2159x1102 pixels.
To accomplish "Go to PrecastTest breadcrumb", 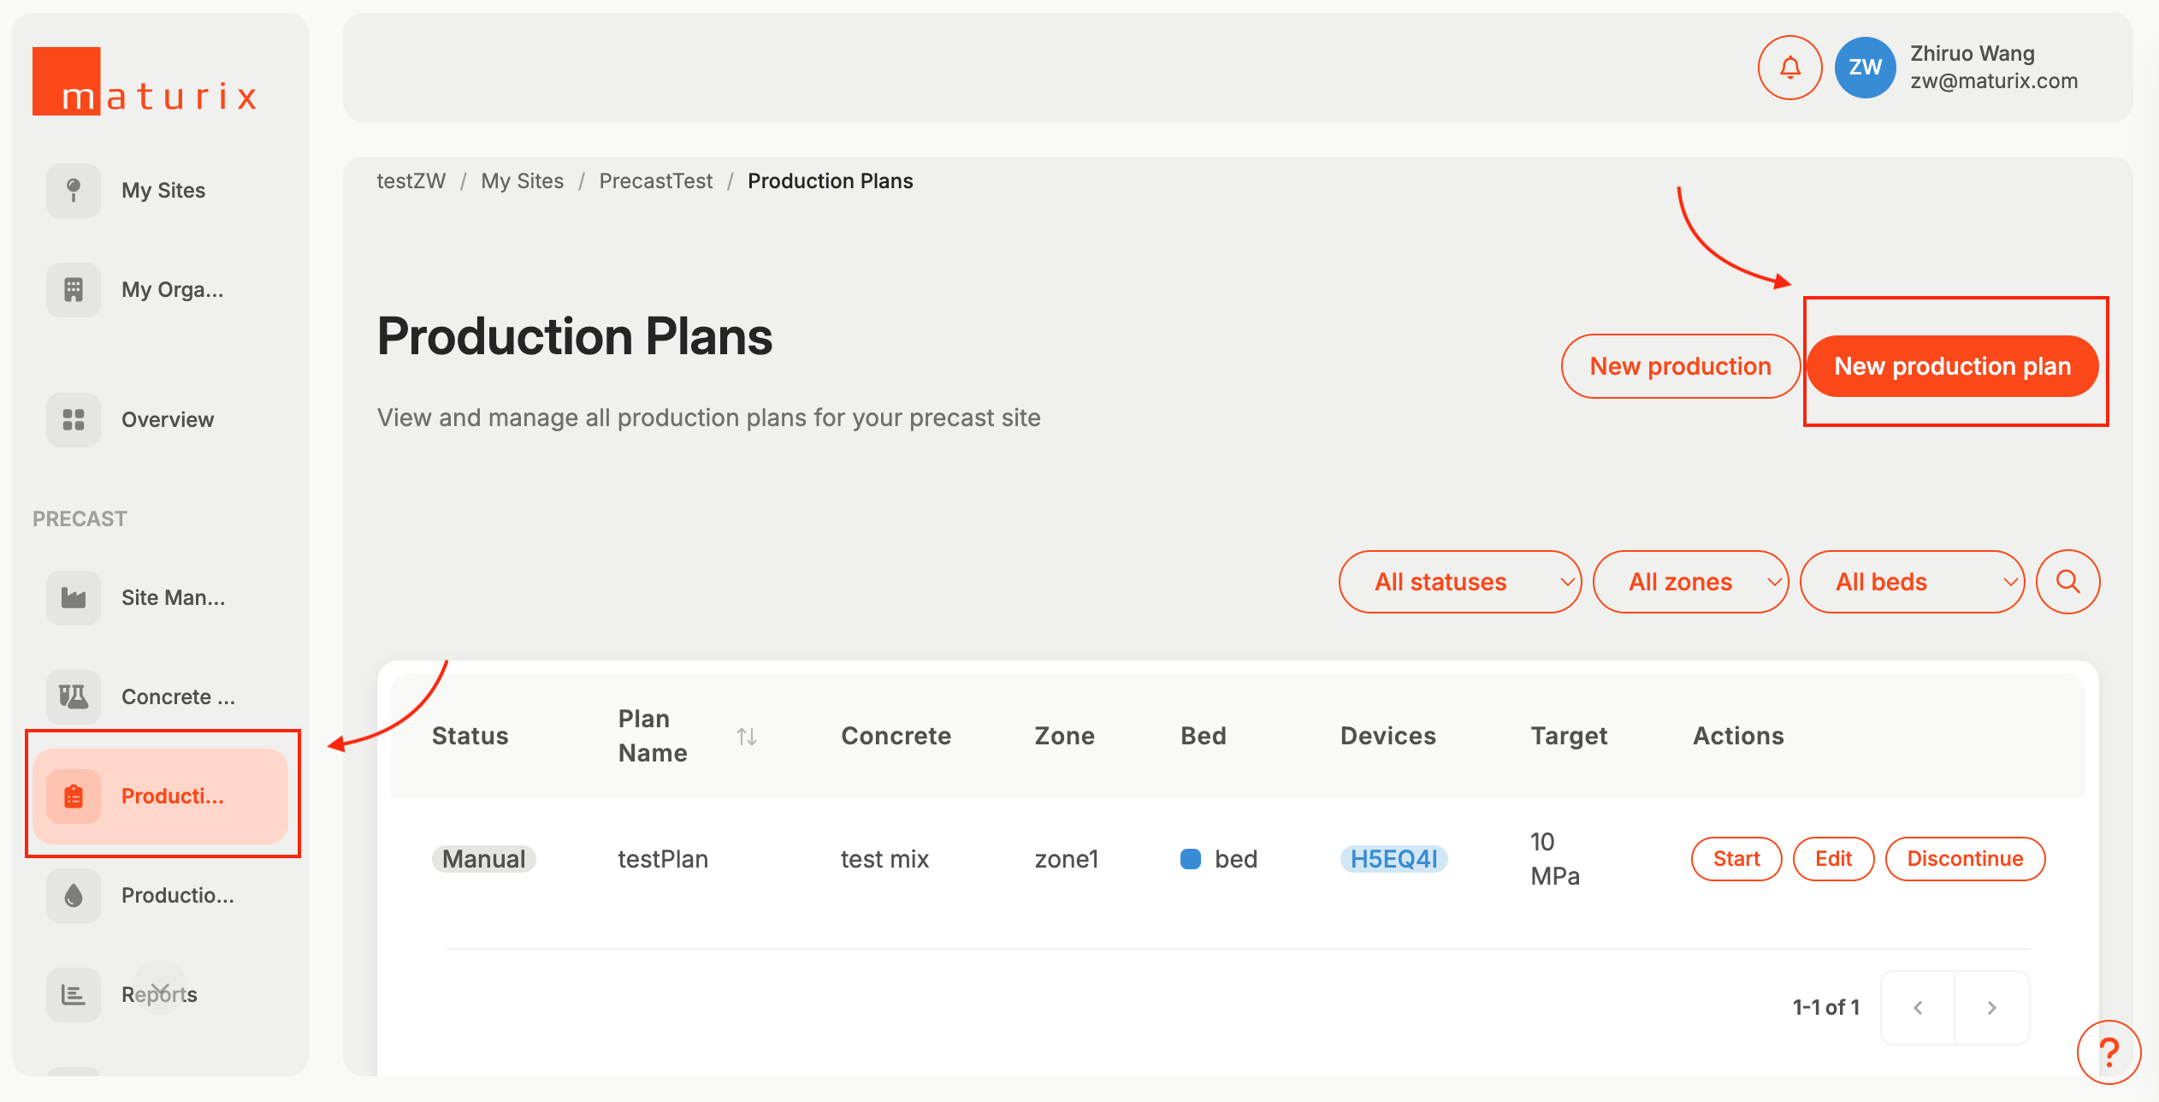I will point(655,181).
